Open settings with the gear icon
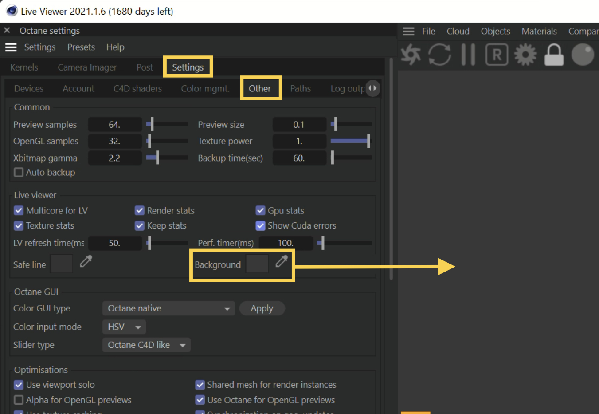 pos(525,55)
